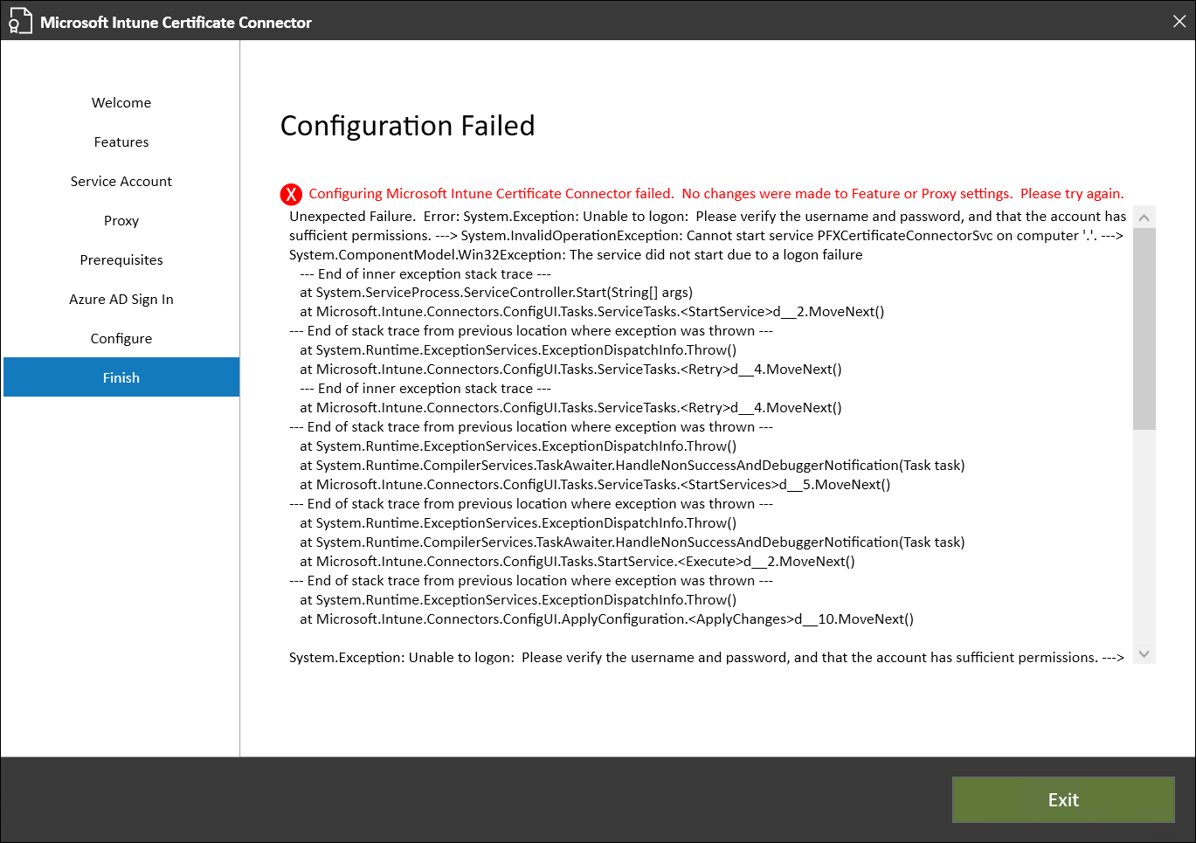
Task: Click the scrollbar down arrow
Action: [x=1144, y=653]
